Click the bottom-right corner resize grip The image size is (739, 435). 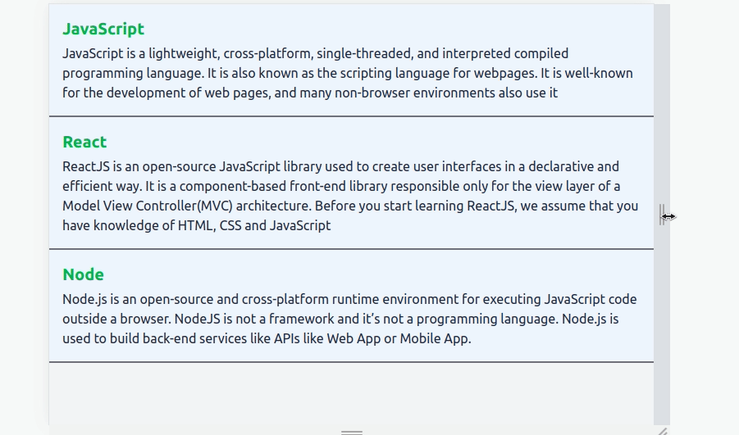coord(663,431)
